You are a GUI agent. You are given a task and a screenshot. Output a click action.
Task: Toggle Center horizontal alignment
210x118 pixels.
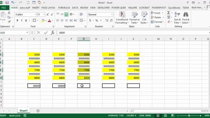click(x=62, y=20)
